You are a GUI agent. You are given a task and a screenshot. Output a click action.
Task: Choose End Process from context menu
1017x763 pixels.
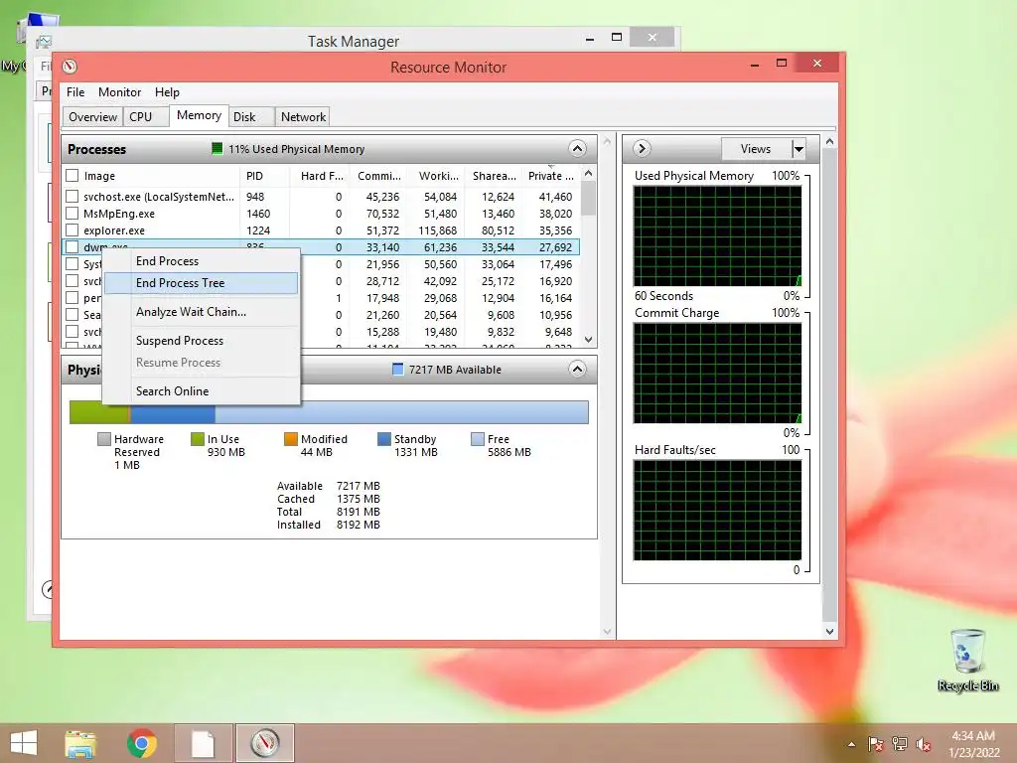(201, 261)
